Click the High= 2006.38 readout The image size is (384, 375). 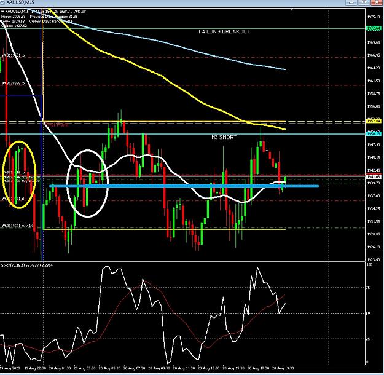pyautogui.click(x=14, y=17)
